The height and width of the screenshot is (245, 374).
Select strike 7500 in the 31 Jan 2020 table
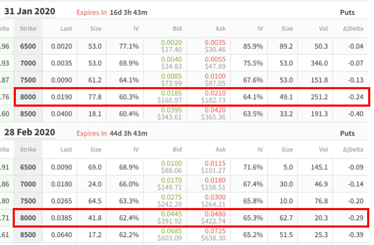point(28,80)
